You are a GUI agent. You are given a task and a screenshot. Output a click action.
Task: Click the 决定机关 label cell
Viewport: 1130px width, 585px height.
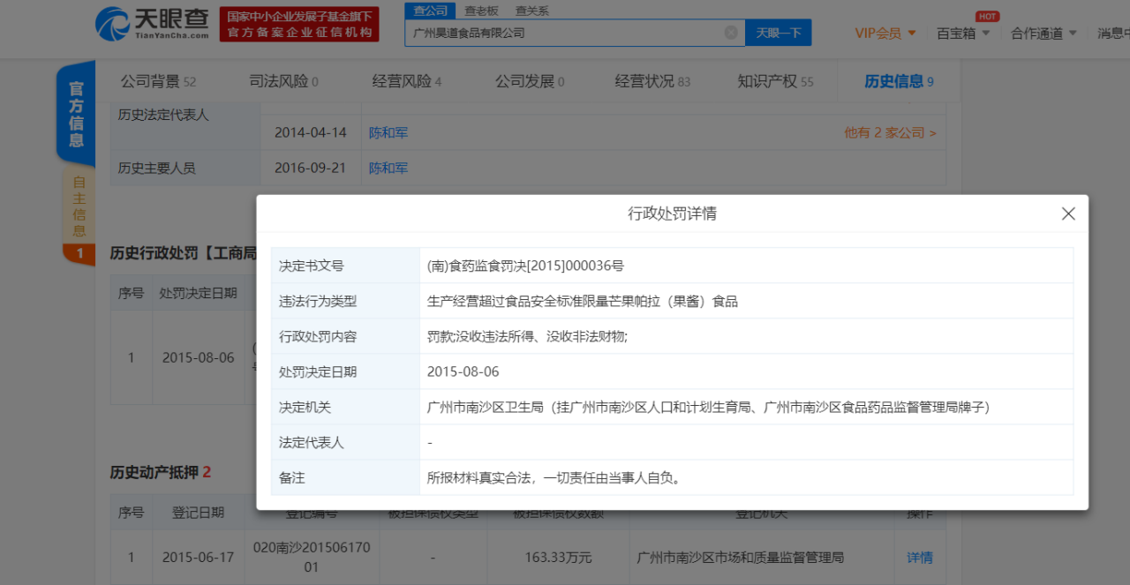[x=345, y=407]
